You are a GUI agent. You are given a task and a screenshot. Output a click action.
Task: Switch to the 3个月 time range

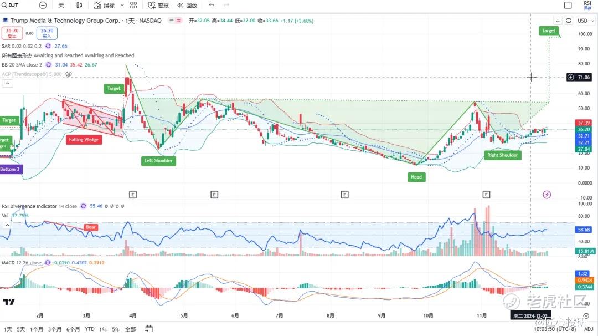[55, 329]
